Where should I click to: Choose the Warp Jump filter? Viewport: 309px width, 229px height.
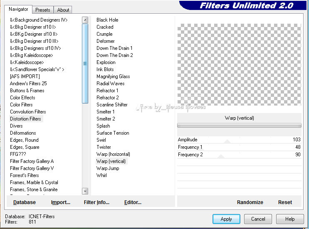coord(108,168)
